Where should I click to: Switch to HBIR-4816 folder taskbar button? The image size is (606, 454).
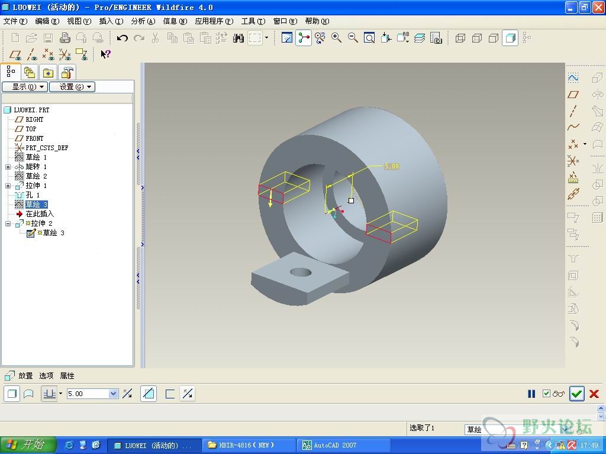pyautogui.click(x=249, y=445)
